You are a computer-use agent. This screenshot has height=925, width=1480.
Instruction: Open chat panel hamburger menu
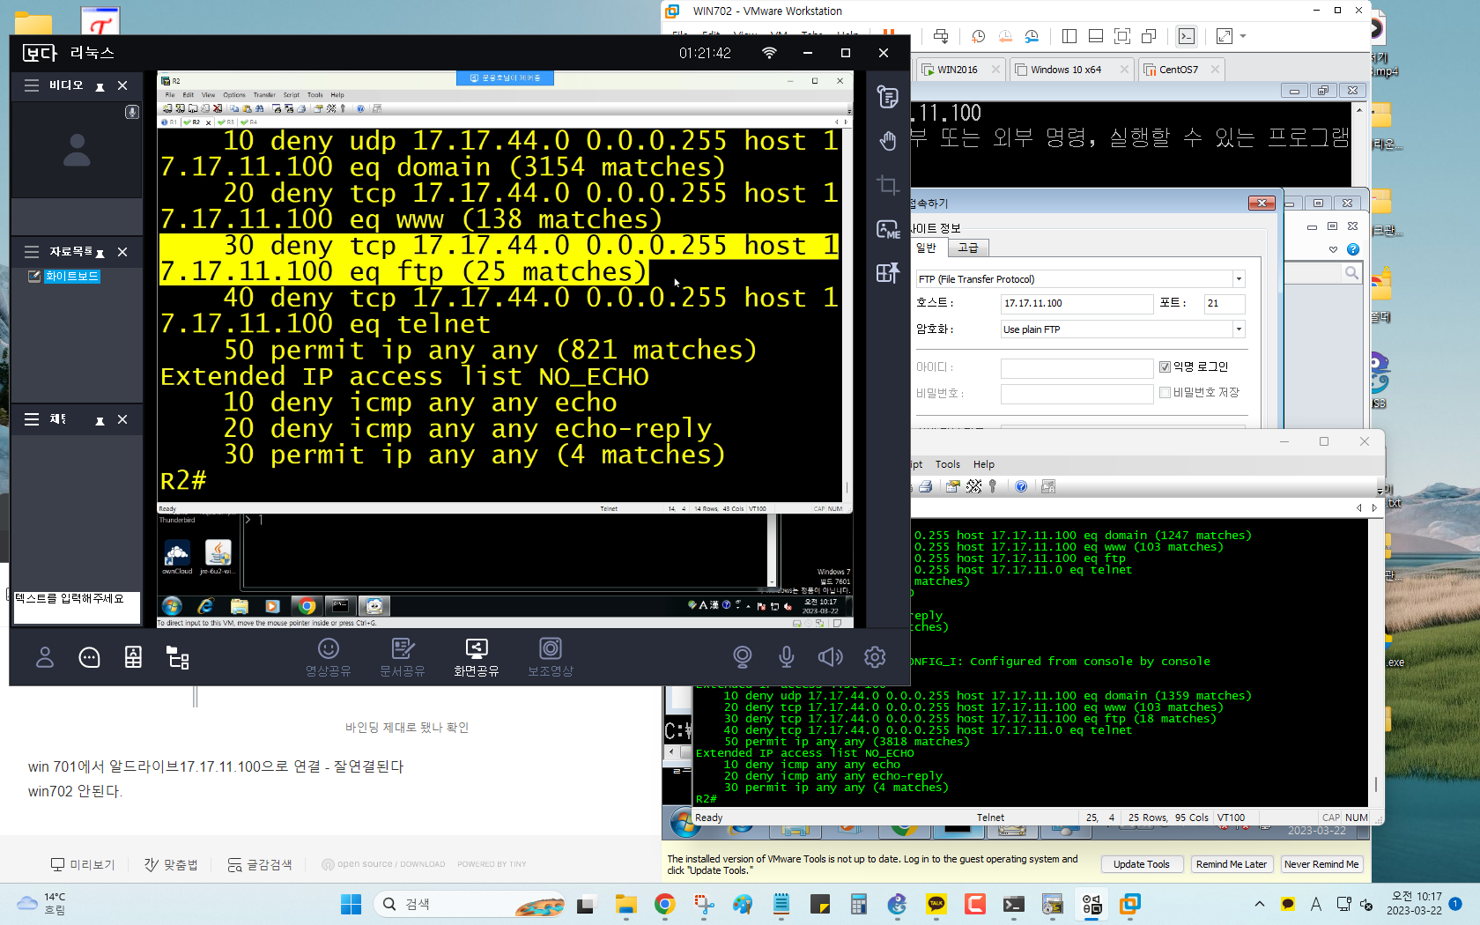pos(32,419)
